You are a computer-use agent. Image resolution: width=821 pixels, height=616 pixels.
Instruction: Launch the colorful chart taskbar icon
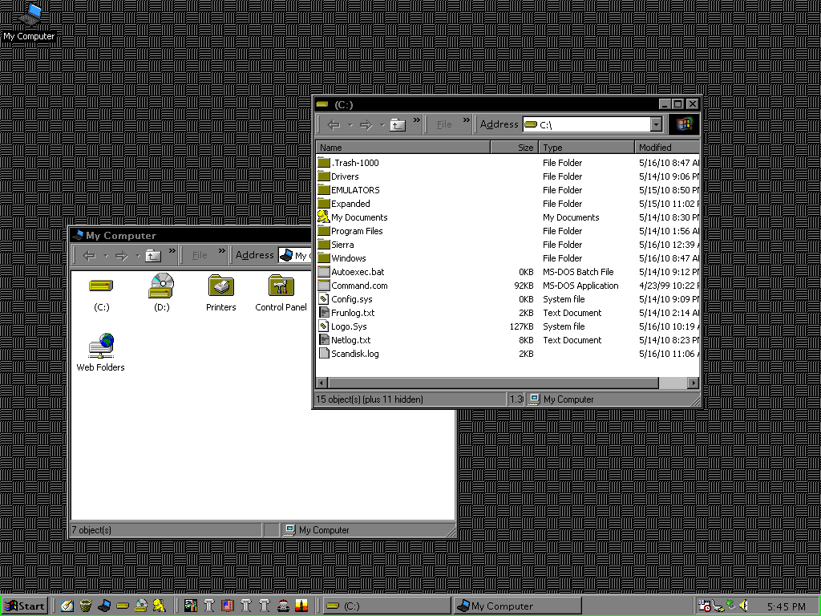tap(191, 606)
